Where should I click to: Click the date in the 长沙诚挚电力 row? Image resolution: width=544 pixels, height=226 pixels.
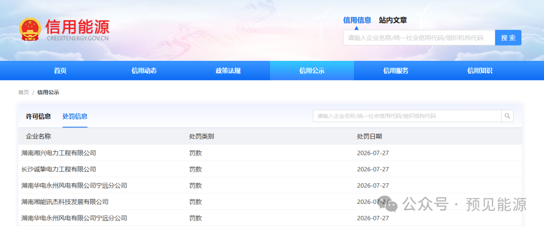click(373, 169)
